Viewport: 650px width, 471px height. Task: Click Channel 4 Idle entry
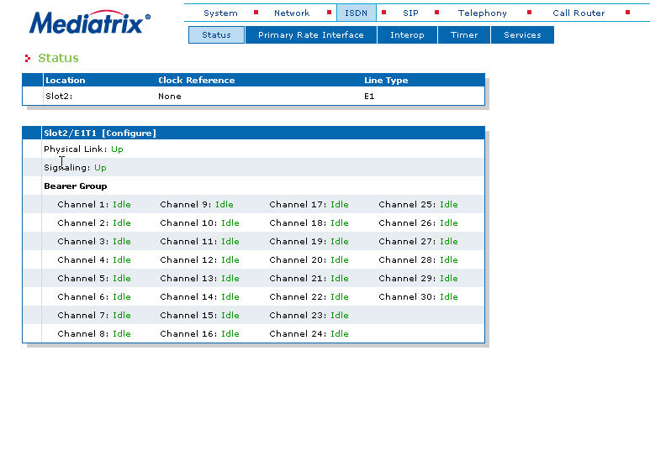coord(94,260)
